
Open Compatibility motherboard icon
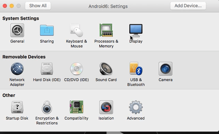click(77, 107)
